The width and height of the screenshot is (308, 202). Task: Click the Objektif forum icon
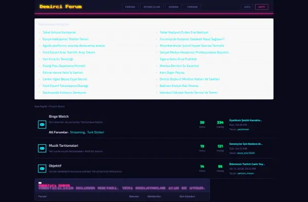point(42,168)
